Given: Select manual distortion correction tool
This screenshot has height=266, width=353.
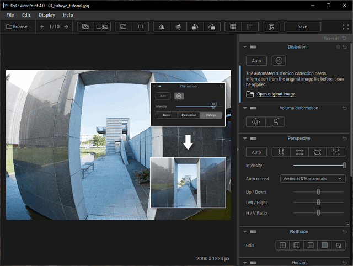Looking at the screenshot, I should click(279, 60).
